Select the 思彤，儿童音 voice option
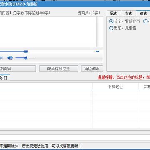150x150 pixels. [122, 28]
